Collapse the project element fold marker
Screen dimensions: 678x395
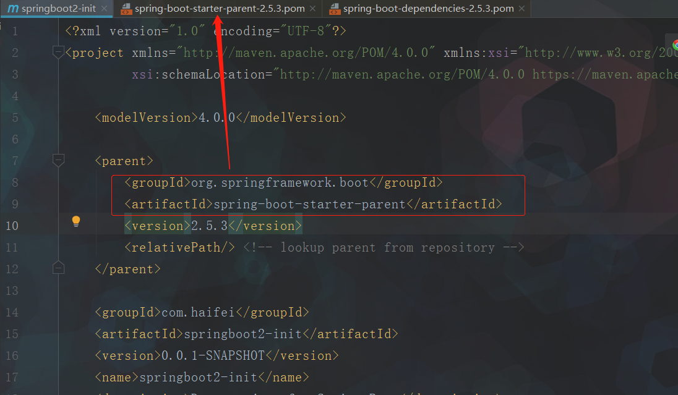[x=58, y=53]
